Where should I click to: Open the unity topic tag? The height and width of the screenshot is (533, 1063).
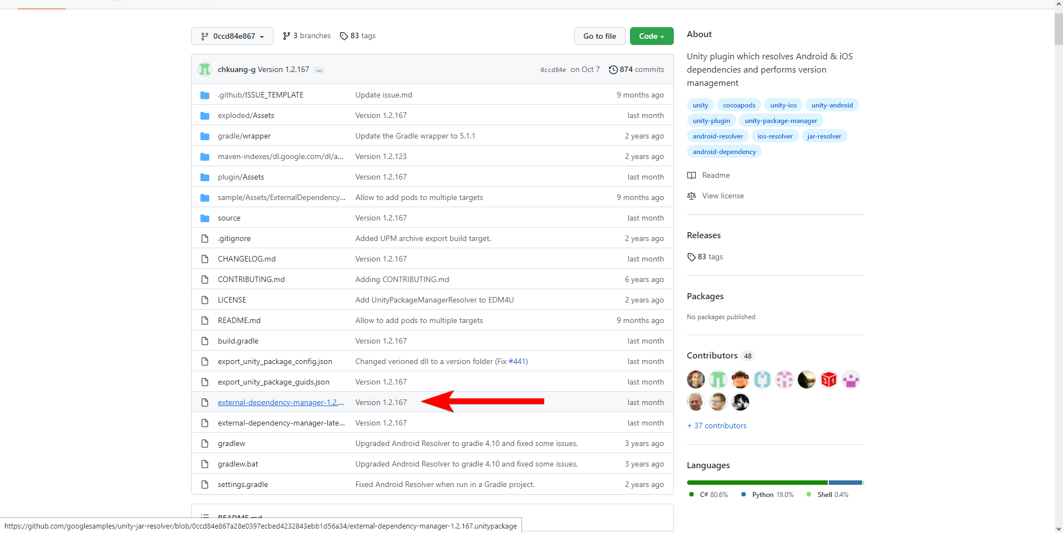[x=700, y=105]
